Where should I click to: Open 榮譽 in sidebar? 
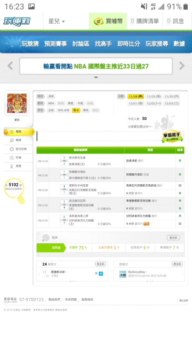click(18, 166)
